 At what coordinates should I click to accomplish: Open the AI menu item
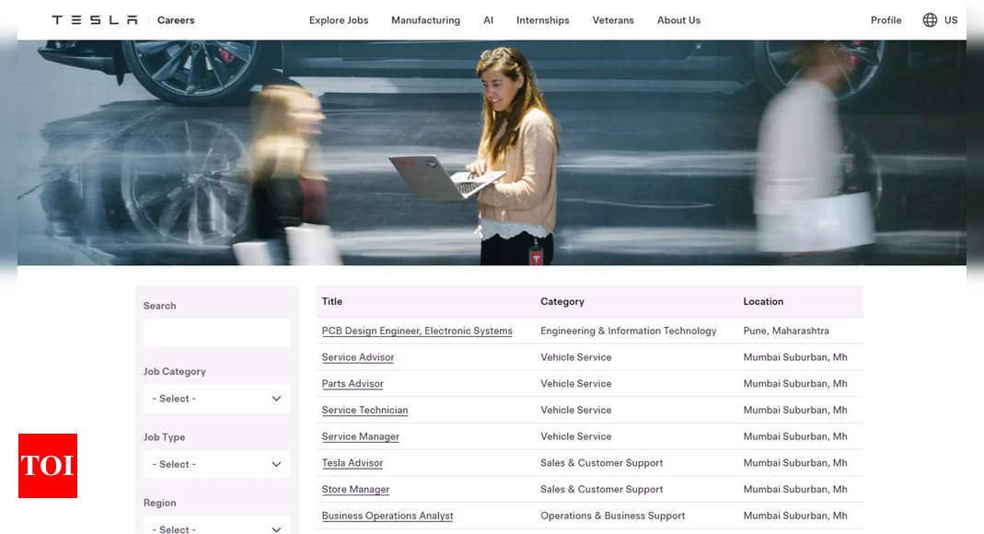click(x=488, y=20)
